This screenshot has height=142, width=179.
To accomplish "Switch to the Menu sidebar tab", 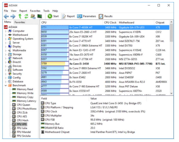I will (x=8, y=22).
